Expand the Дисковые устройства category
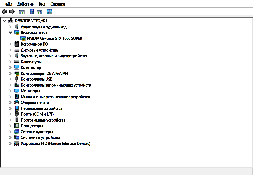The height and width of the screenshot is (175, 253). (10, 50)
